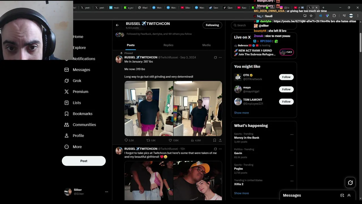362x204 pixels.
Task: Follow TSM LAMONT account
Action: 286,101
